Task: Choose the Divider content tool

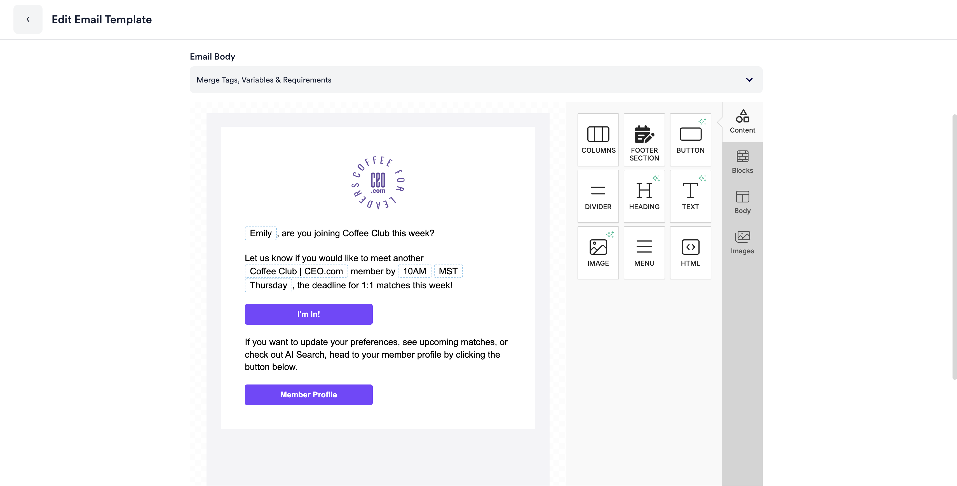Action: pos(598,196)
